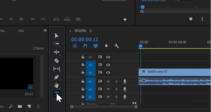
Task: Click the timeline timecode 00:00:00:12
Action: pos(85,39)
